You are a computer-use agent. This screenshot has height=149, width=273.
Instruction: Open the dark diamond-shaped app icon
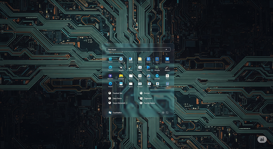[x=121, y=68]
